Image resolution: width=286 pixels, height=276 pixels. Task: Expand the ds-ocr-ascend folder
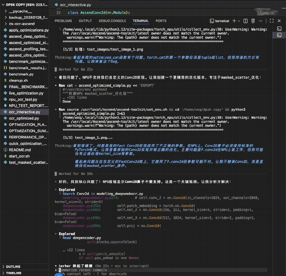point(21,24)
